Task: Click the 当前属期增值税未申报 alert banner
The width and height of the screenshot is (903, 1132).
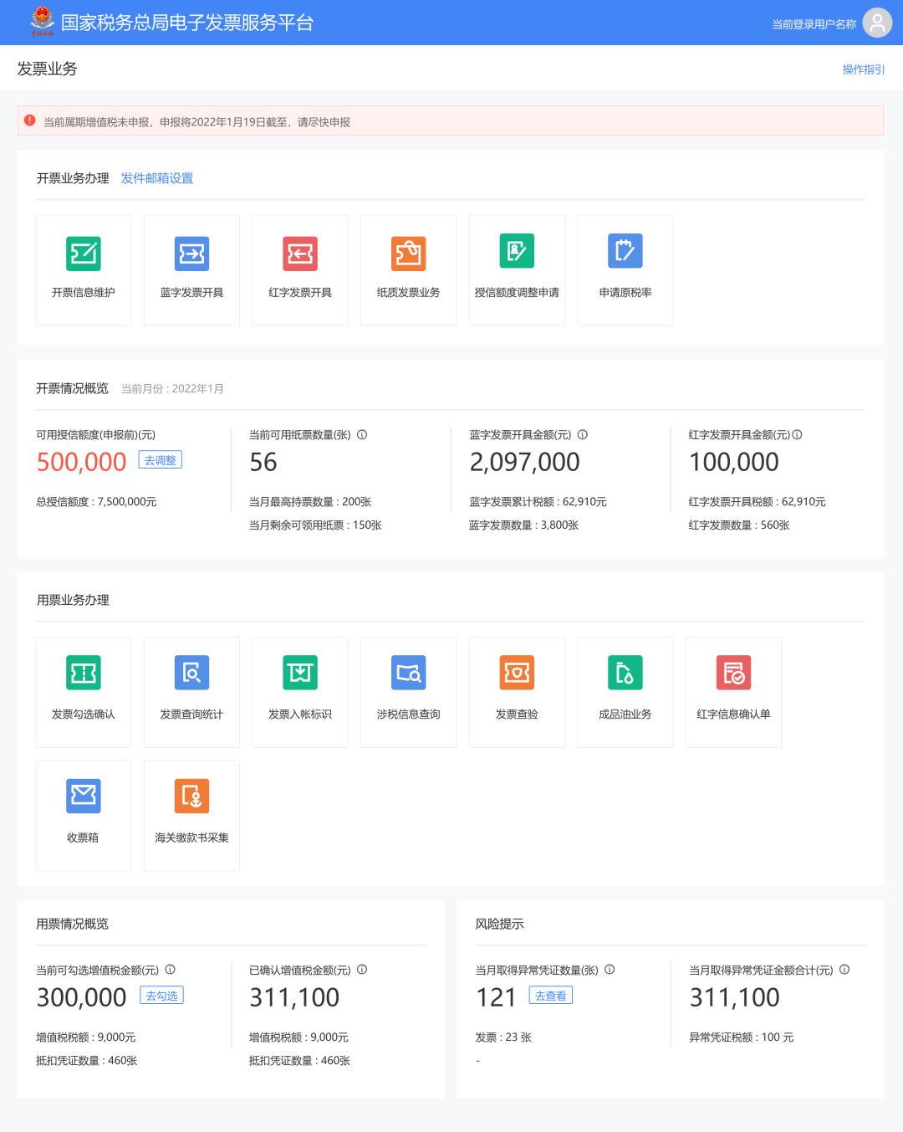Action: [451, 120]
